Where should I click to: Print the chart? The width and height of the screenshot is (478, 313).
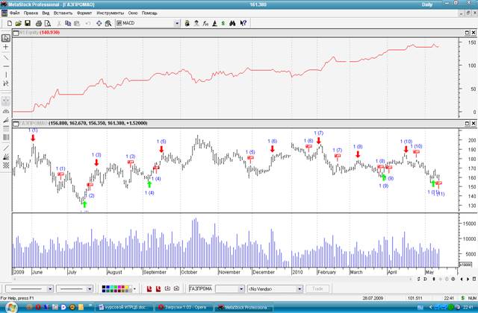[x=38, y=23]
